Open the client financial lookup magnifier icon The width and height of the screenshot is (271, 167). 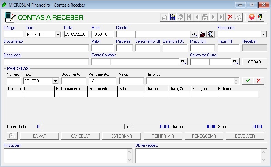(x=211, y=34)
